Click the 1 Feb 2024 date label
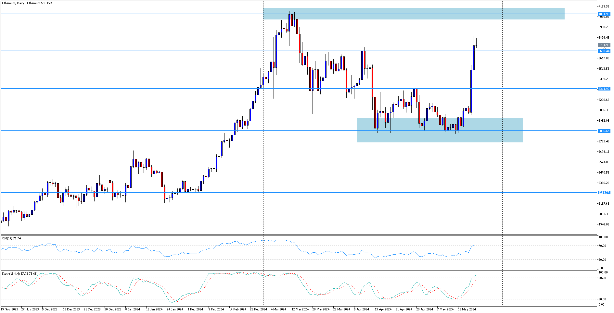Viewport: 614px width, 313px height. 195,309
